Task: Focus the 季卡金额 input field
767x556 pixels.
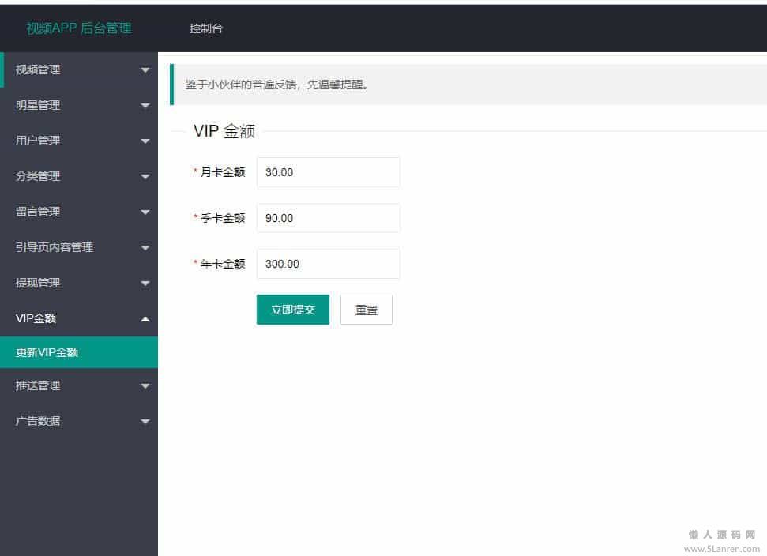Action: 329,218
